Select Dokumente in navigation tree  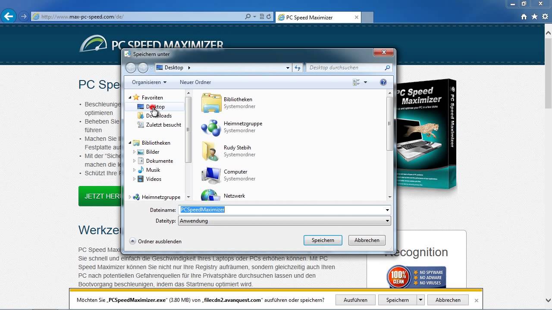click(x=160, y=161)
